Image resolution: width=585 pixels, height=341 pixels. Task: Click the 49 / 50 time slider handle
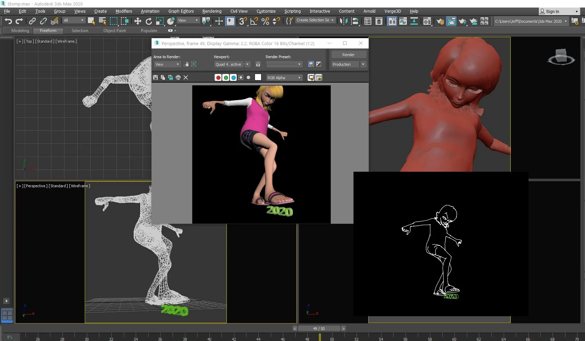(319, 329)
